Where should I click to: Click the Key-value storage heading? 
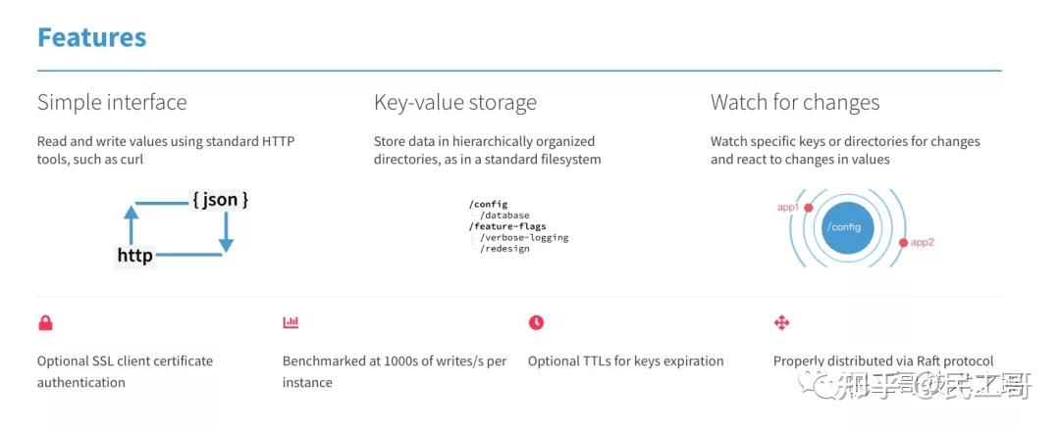[x=455, y=103]
